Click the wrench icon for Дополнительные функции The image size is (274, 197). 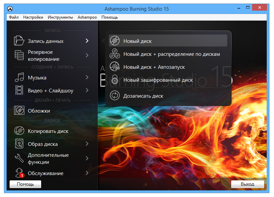(19, 158)
